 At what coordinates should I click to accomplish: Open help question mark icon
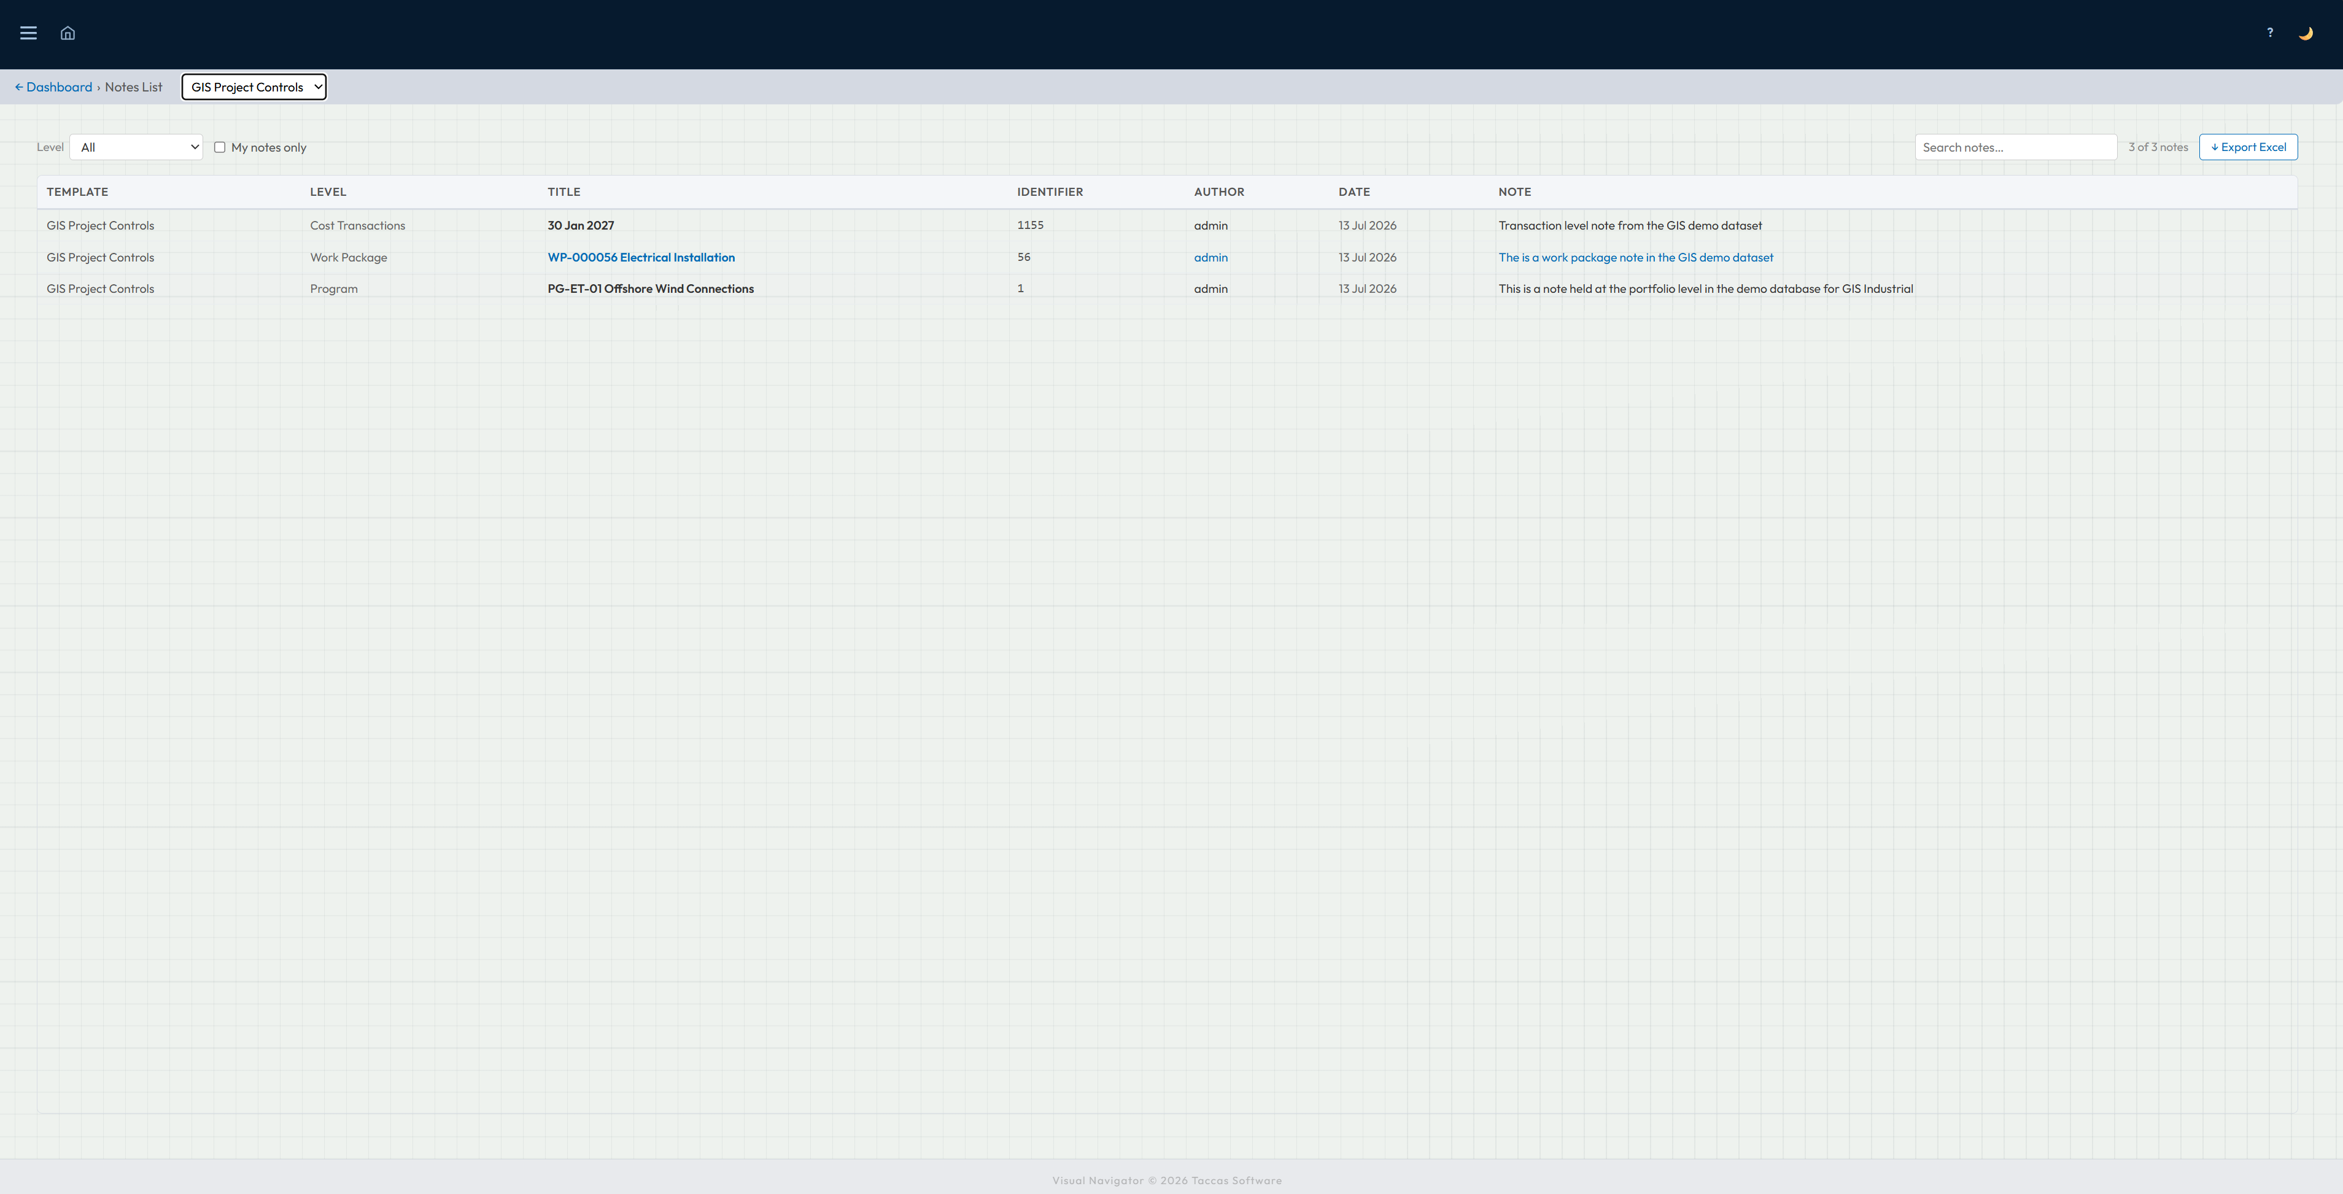point(2269,33)
